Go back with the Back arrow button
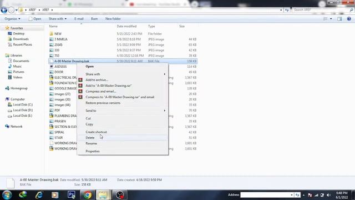The height and width of the screenshot is (200, 355). point(4,10)
